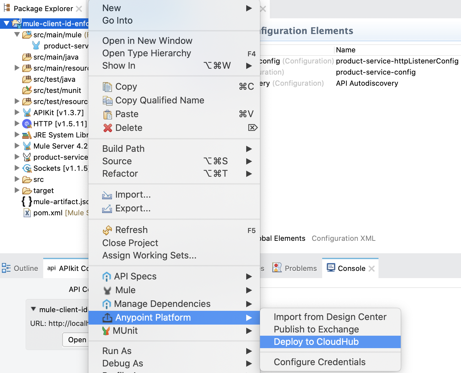Click the APIkit Console tab icon
This screenshot has height=373, width=461.
tap(51, 268)
